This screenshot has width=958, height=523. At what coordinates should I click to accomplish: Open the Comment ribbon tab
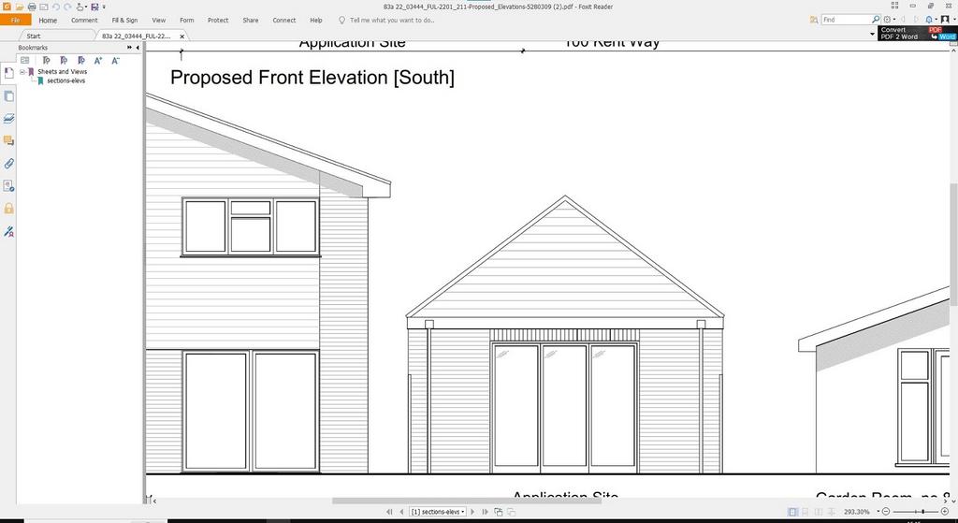[84, 21]
